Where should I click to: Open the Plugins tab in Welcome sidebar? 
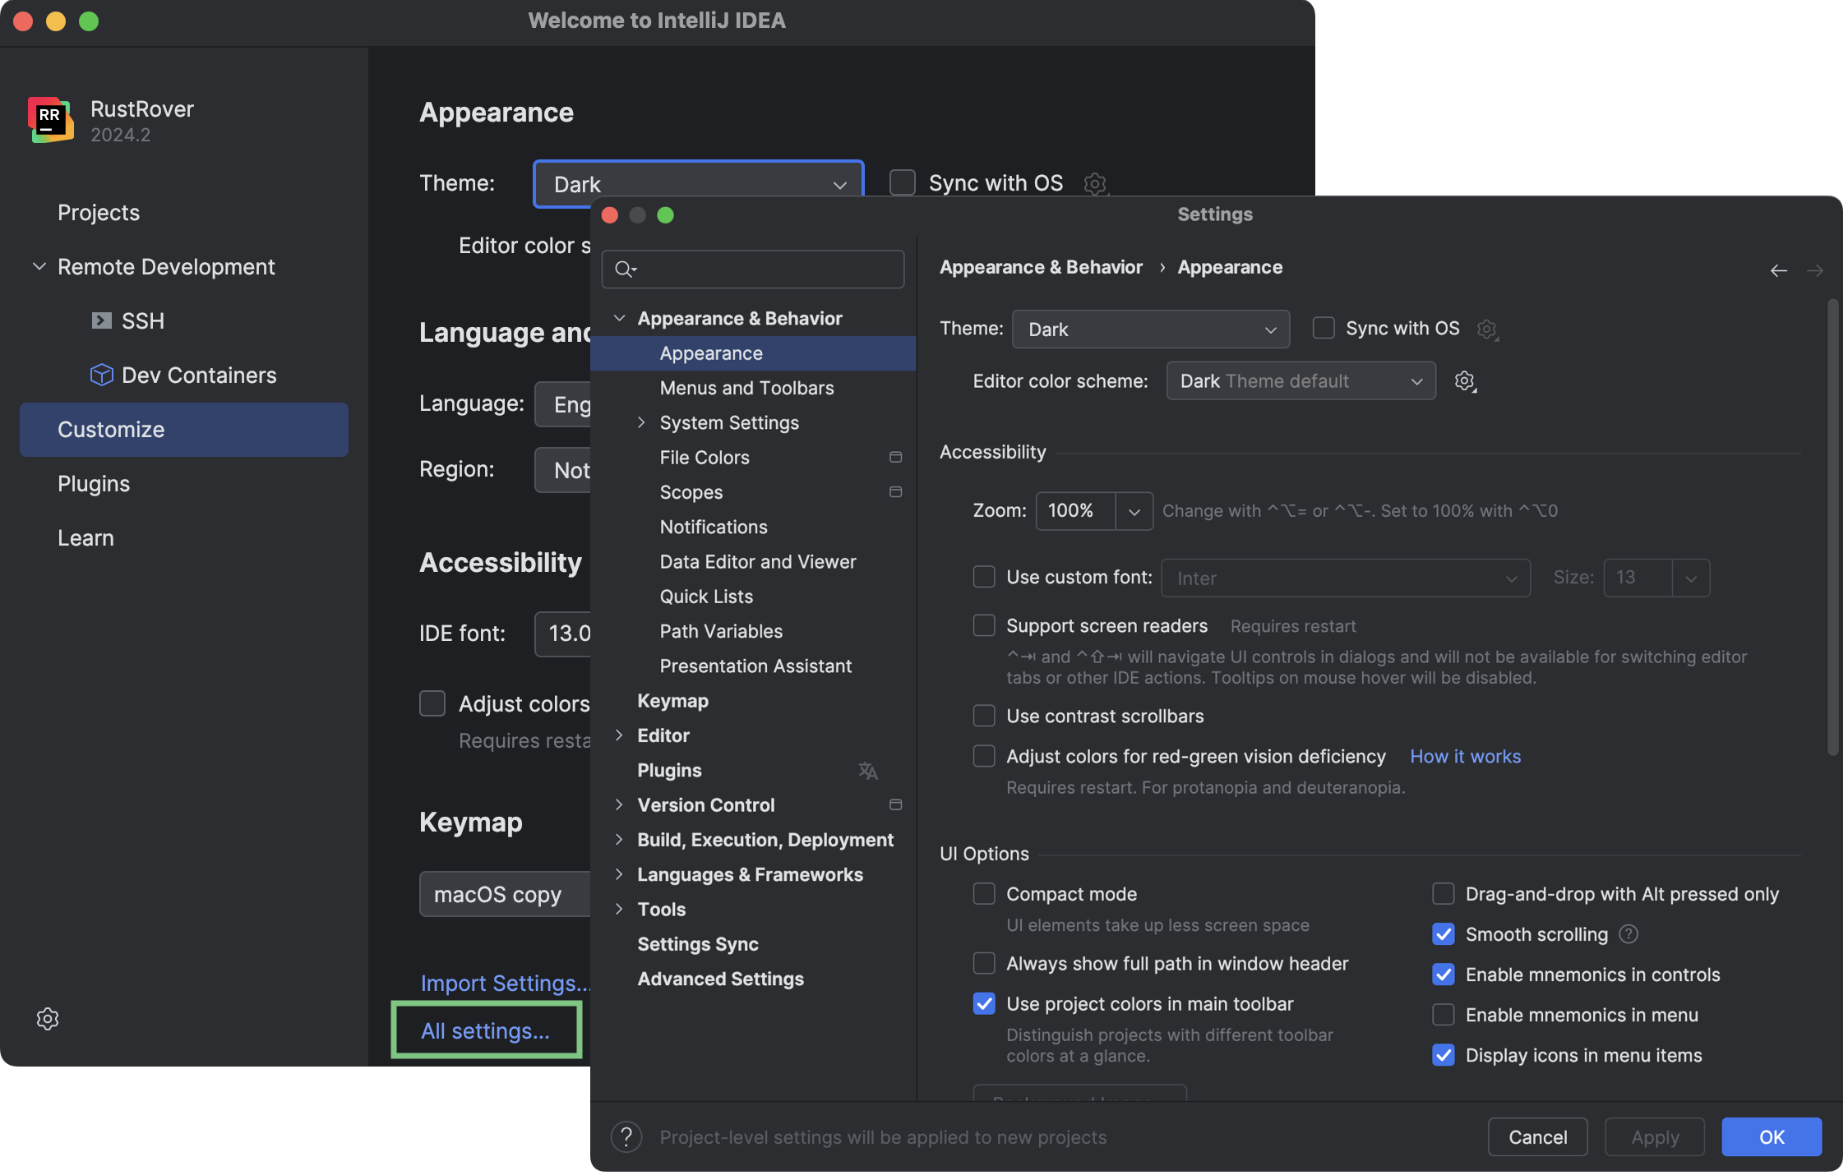coord(94,484)
